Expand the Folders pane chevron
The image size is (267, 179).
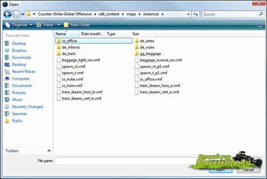coord(49,151)
